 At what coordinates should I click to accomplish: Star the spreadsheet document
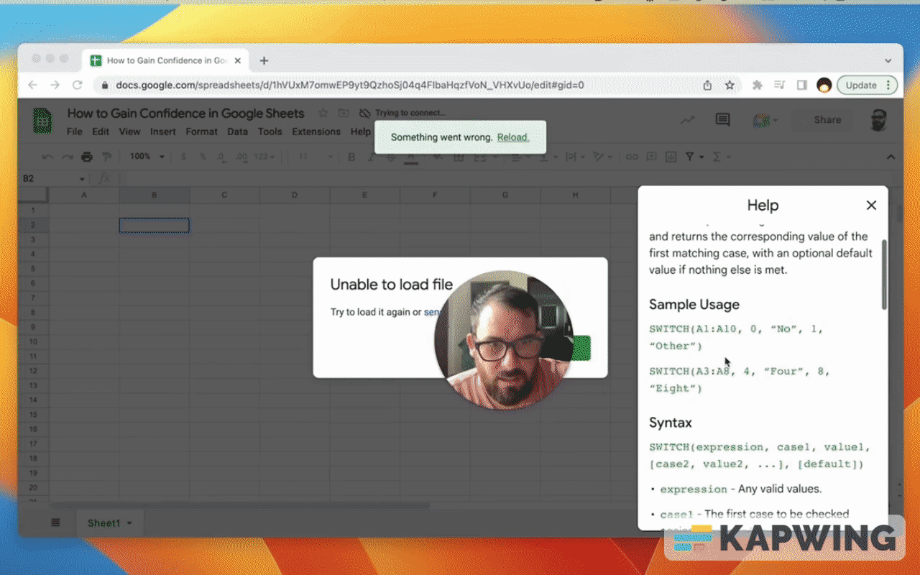[323, 113]
